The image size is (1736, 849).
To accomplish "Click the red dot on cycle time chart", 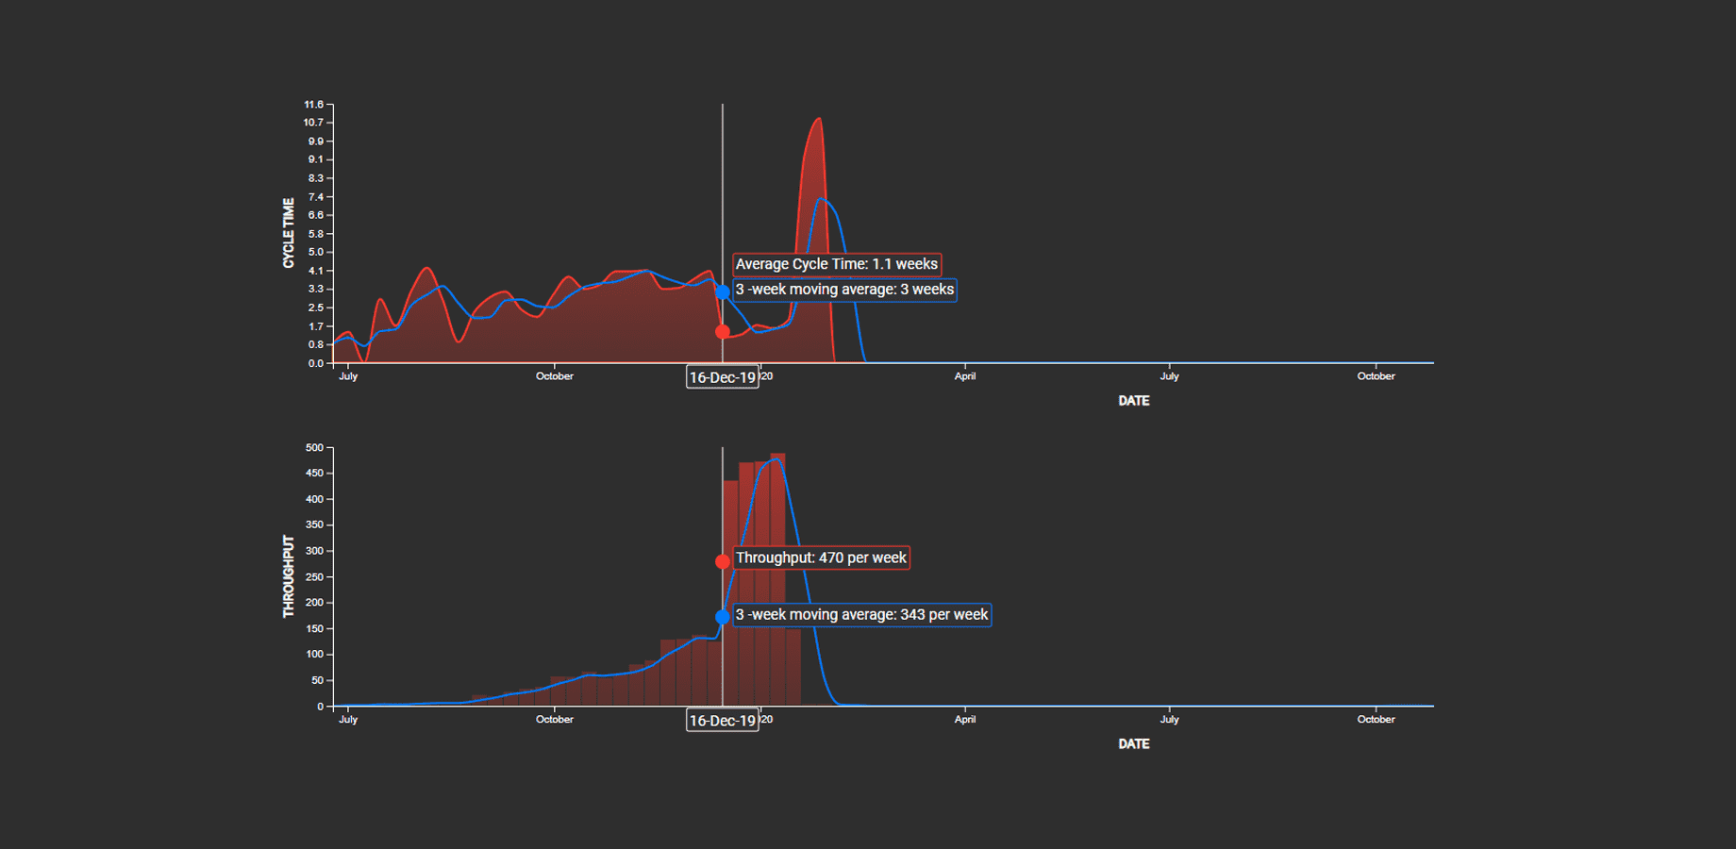I will [x=723, y=332].
